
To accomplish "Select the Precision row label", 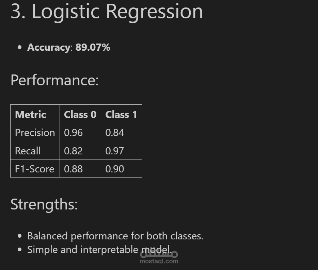I will [x=35, y=133].
